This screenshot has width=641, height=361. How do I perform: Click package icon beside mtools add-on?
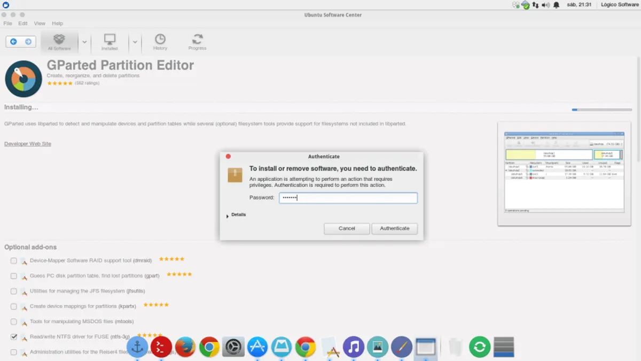[x=24, y=322]
